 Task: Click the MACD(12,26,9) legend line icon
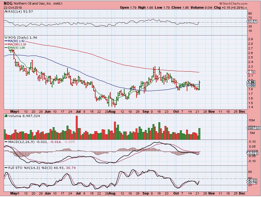pyautogui.click(x=6, y=142)
